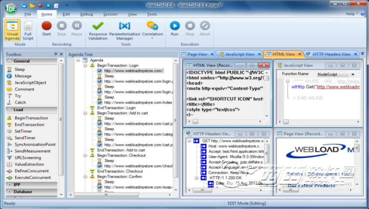The width and height of the screenshot is (369, 209).
Task: Select ValueExtraction in the Toolbox
Action: click(x=29, y=164)
